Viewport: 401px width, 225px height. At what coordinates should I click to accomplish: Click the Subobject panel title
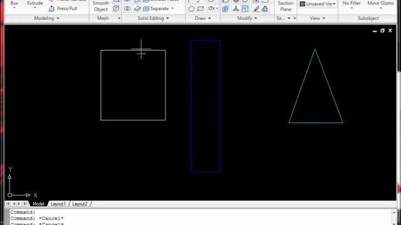(368, 18)
